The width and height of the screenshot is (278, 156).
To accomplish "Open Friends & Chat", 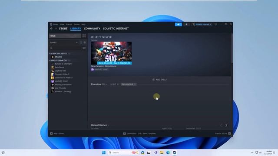I will click(x=223, y=133).
